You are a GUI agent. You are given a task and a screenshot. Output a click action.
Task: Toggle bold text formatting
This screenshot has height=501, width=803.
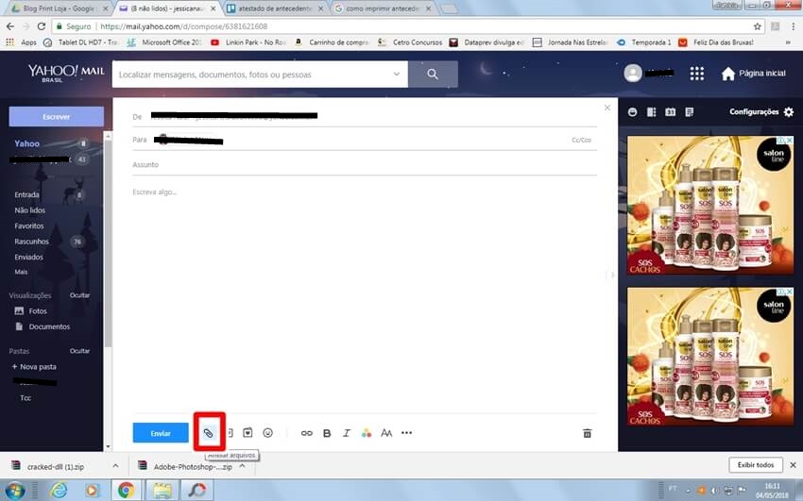click(x=327, y=433)
